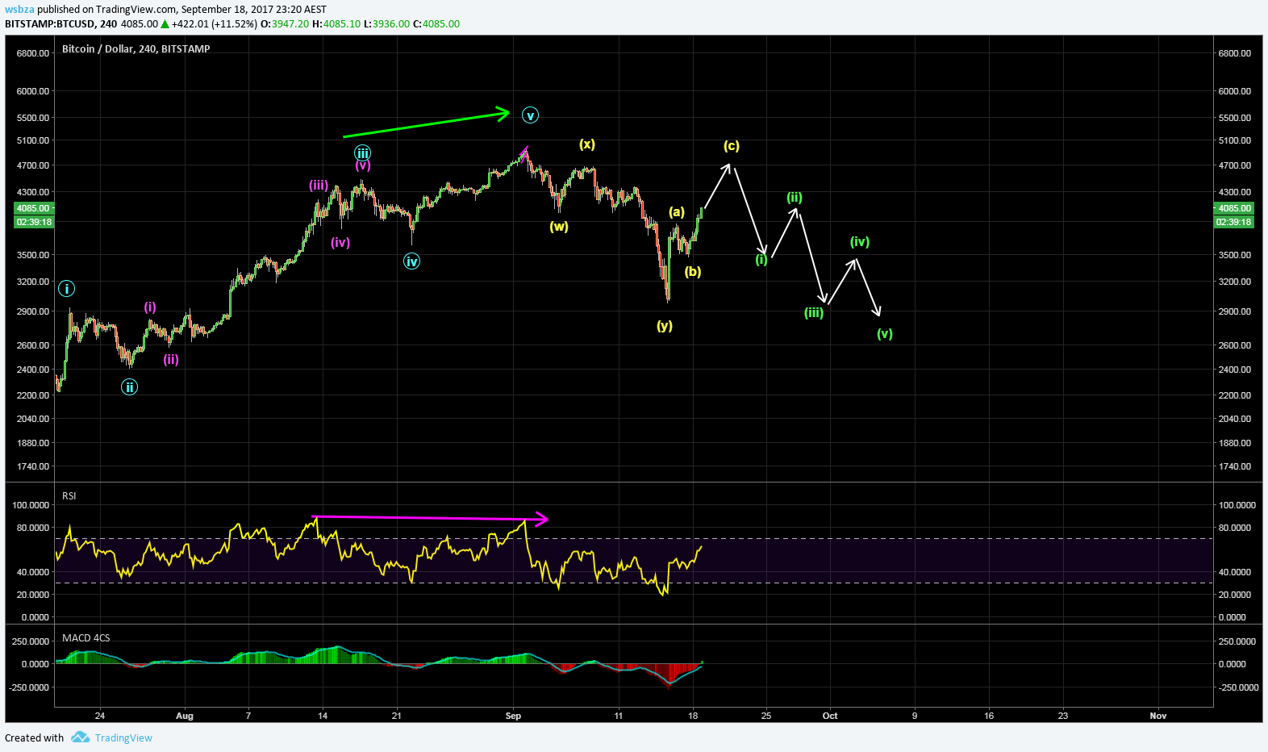Select the magenta (v) wave label
The width and height of the screenshot is (1268, 752).
(363, 165)
